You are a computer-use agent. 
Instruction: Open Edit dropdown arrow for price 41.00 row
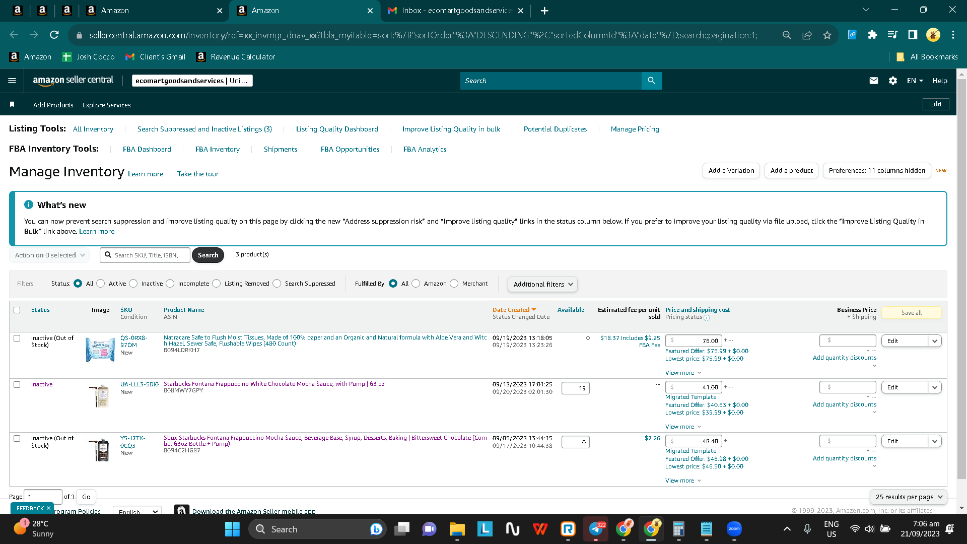tap(935, 387)
